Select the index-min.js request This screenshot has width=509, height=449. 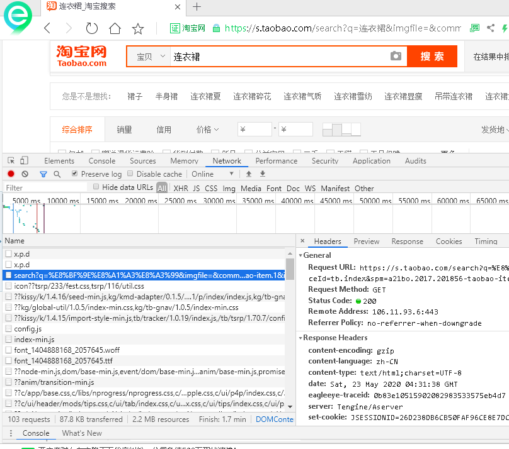coord(144,340)
